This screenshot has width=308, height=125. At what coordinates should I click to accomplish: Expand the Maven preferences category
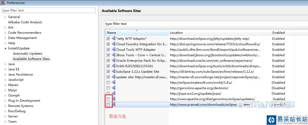tap(5, 85)
